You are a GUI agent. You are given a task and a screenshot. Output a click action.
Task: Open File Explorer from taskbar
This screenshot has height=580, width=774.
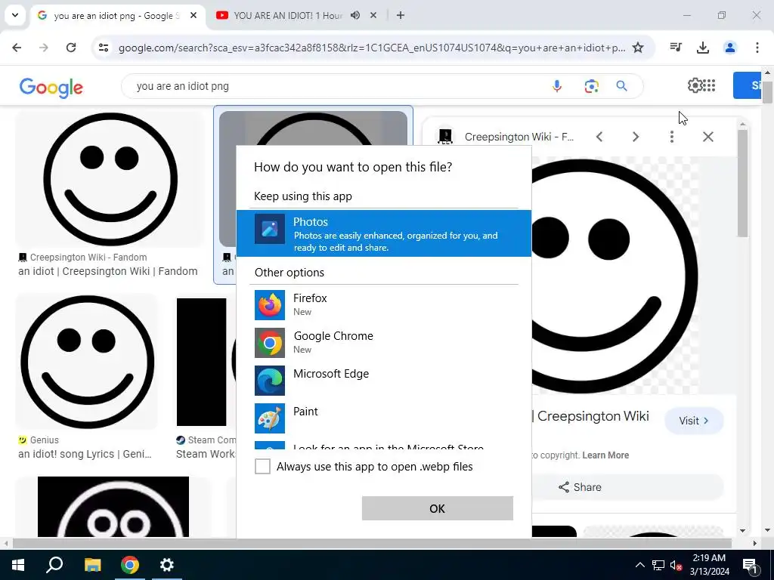tap(92, 565)
